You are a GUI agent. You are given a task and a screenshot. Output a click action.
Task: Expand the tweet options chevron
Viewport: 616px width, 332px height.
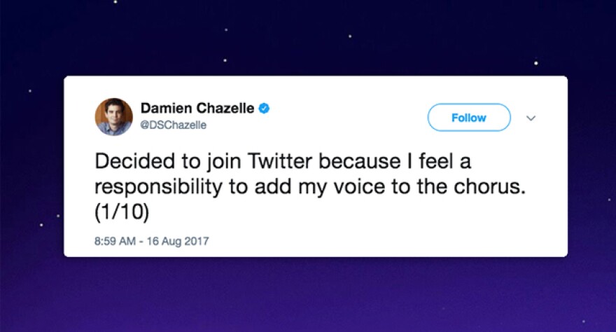[531, 118]
